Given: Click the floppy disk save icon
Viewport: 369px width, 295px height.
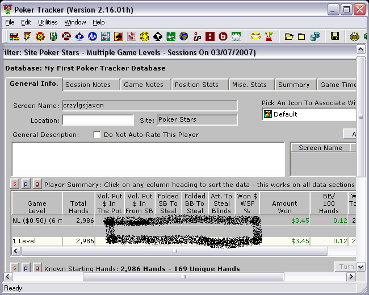Looking at the screenshot, I should [334, 36].
